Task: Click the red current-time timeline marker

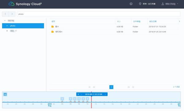Action: click(x=91, y=100)
